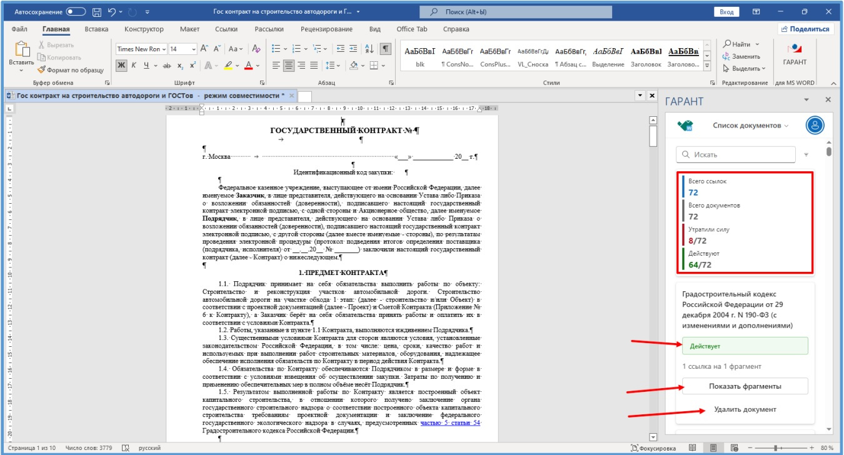Expand the Список документов dropdown
The image size is (844, 455).
coord(750,125)
